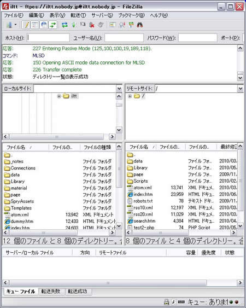246x308 pixels.
Task: Click the encryption lock icon in status bar
Action: click(167, 302)
